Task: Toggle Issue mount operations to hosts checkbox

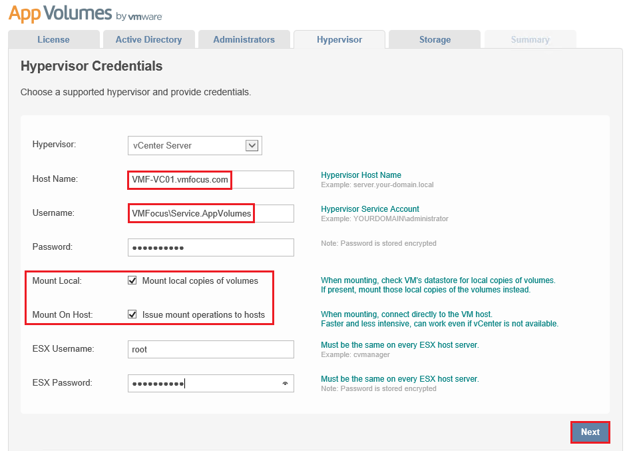Action: tap(132, 314)
